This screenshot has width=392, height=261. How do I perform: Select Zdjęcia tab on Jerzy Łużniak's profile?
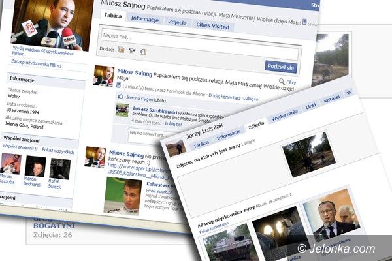tap(256, 125)
